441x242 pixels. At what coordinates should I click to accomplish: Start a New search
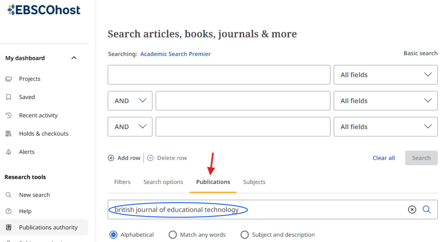tap(34, 195)
